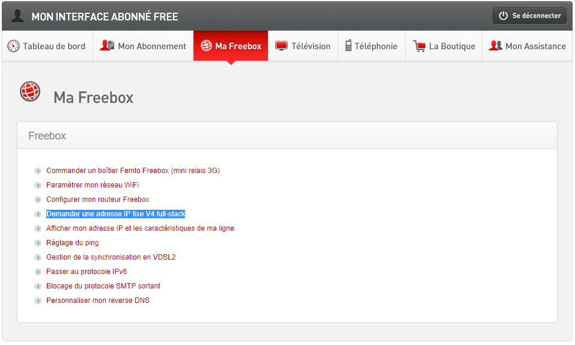Click arrow bullet beside Gestion de la synchronisation
Viewport: 575px width, 345px height.
[38, 258]
